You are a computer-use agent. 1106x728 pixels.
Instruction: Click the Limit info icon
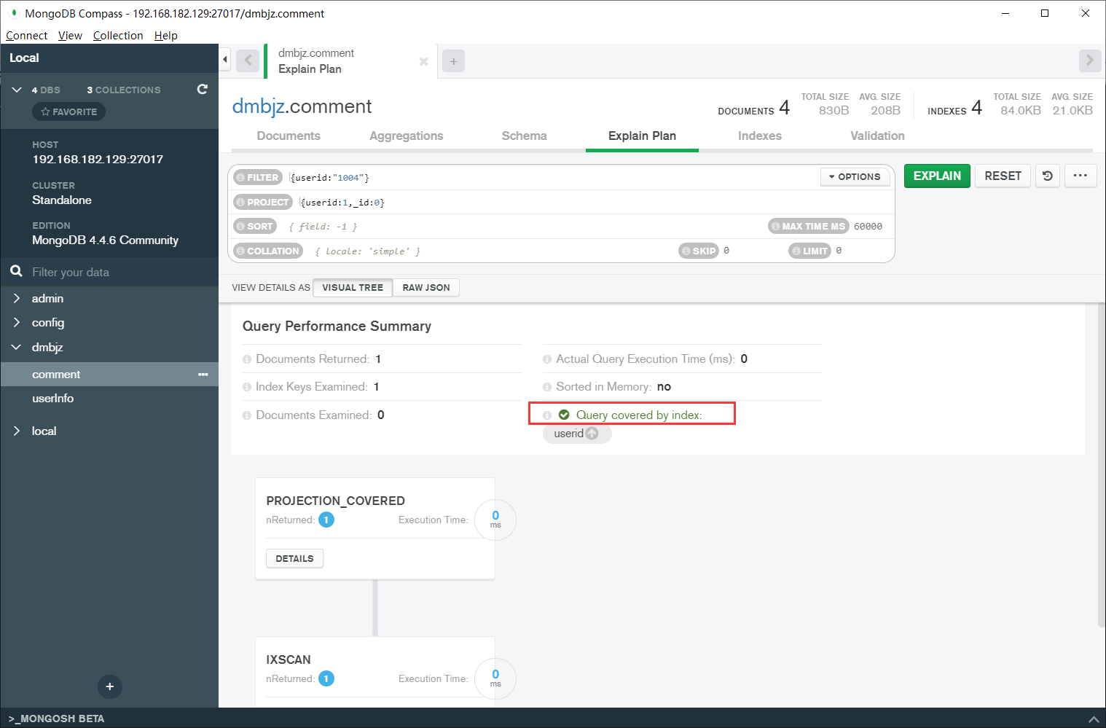pos(796,251)
